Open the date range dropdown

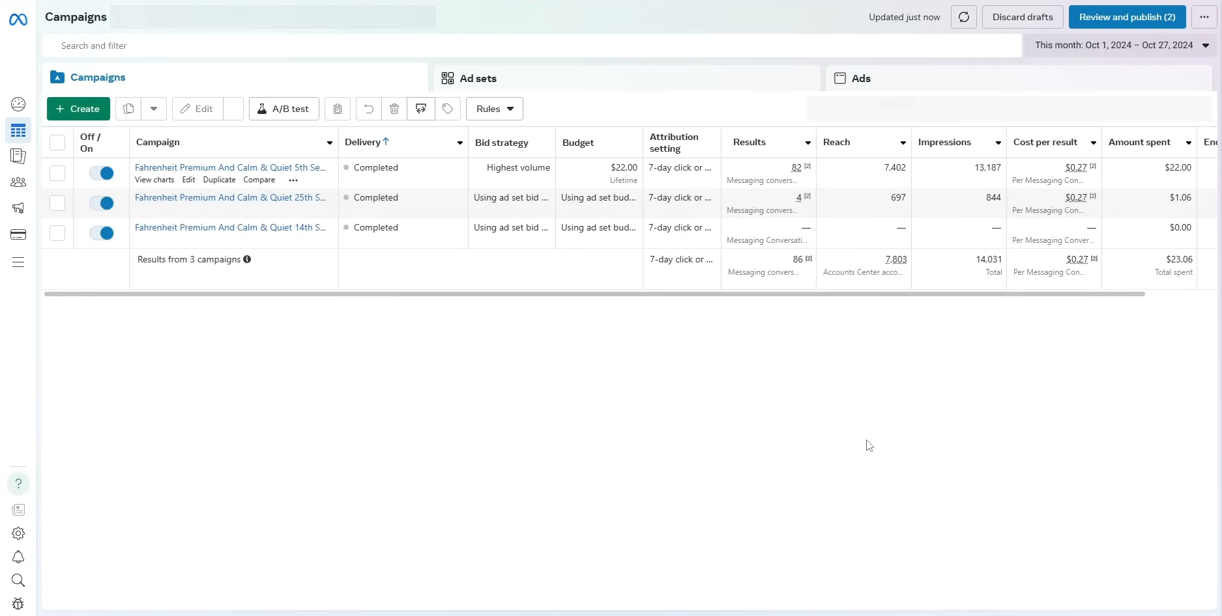[1122, 46]
